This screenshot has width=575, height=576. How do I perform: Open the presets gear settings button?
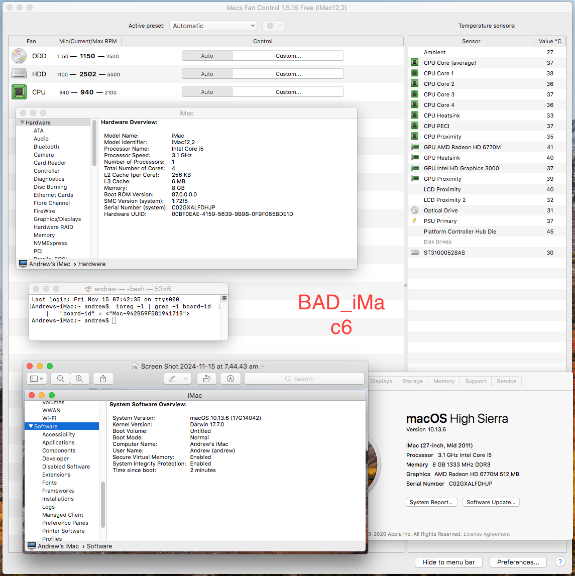(273, 26)
